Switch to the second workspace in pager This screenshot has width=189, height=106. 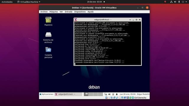91,94
